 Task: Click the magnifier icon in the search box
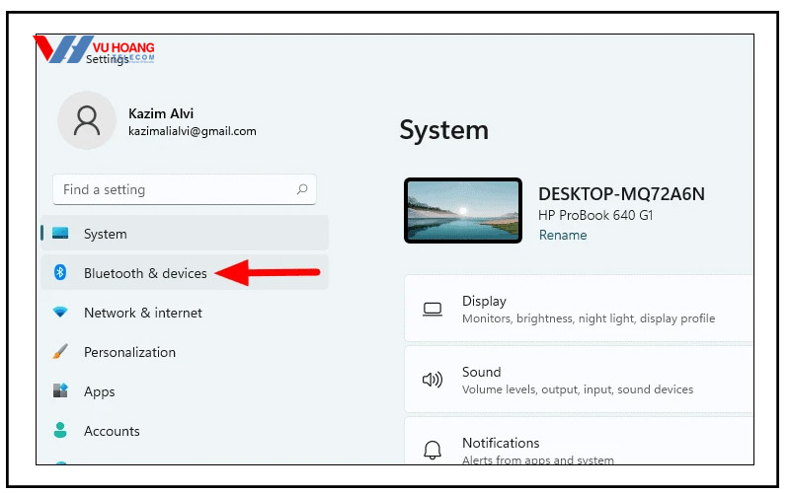pos(302,189)
